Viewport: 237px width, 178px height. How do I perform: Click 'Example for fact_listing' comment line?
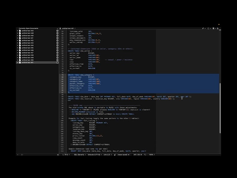pos(104,118)
